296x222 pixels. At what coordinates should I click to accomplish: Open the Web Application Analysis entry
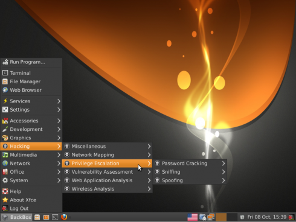coord(107,180)
